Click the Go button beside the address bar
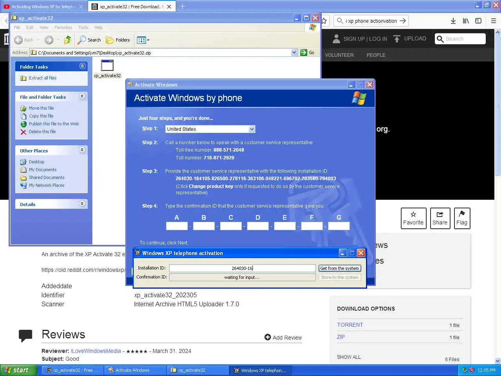The width and height of the screenshot is (501, 376). [308, 52]
